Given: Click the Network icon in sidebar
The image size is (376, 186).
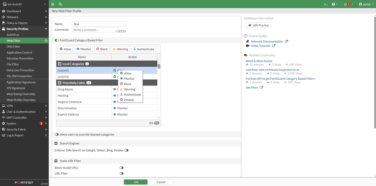Looking at the screenshot, I should pyautogui.click(x=3, y=17).
